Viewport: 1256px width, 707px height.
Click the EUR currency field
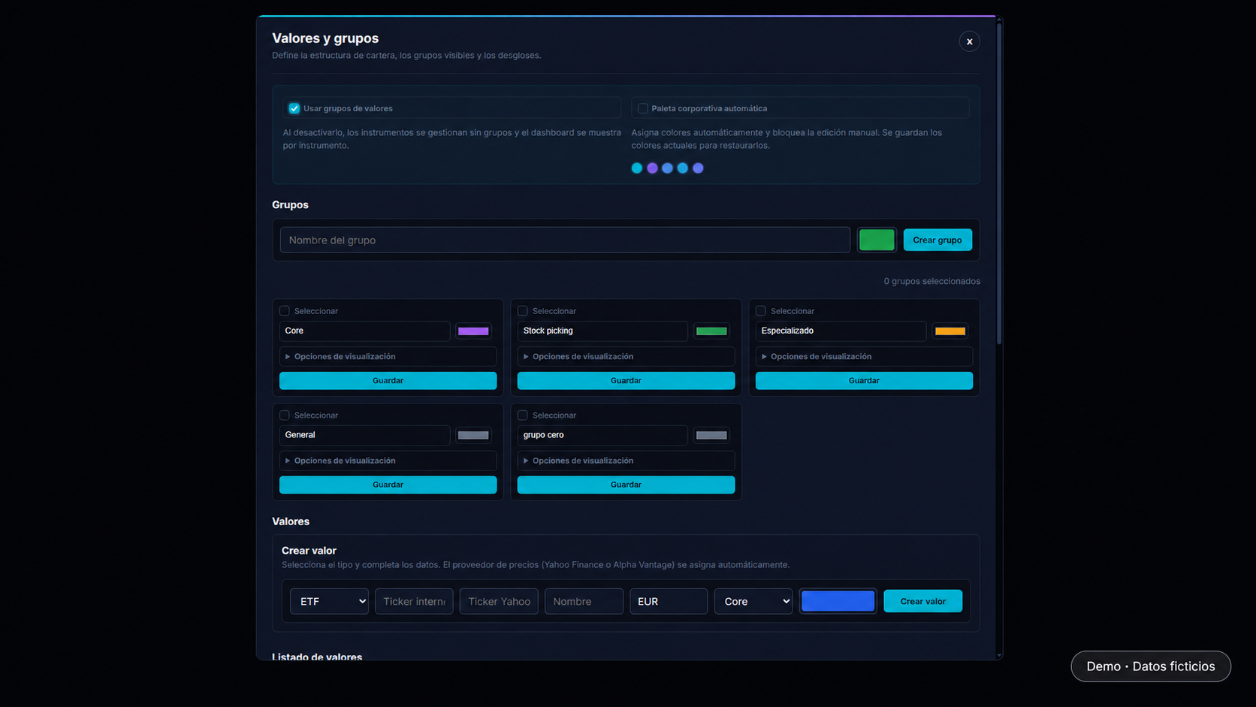[x=669, y=601]
